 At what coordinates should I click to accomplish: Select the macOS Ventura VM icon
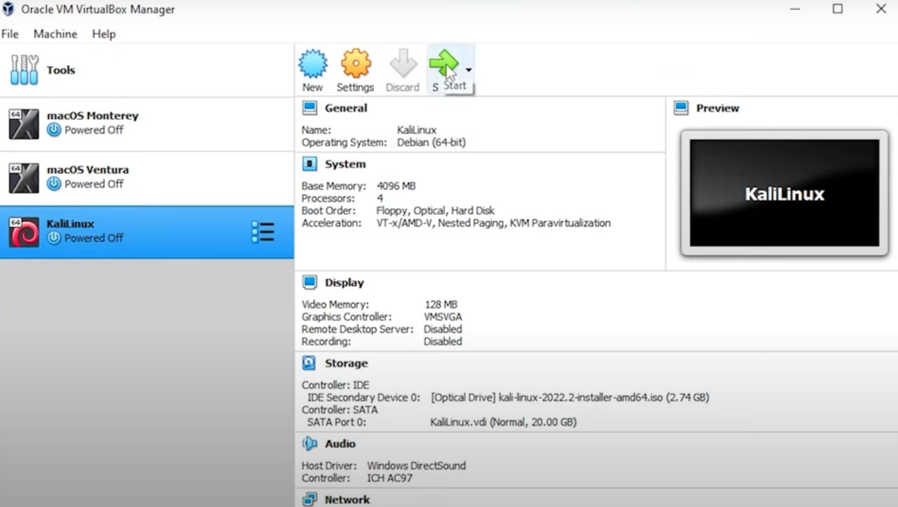(x=24, y=178)
